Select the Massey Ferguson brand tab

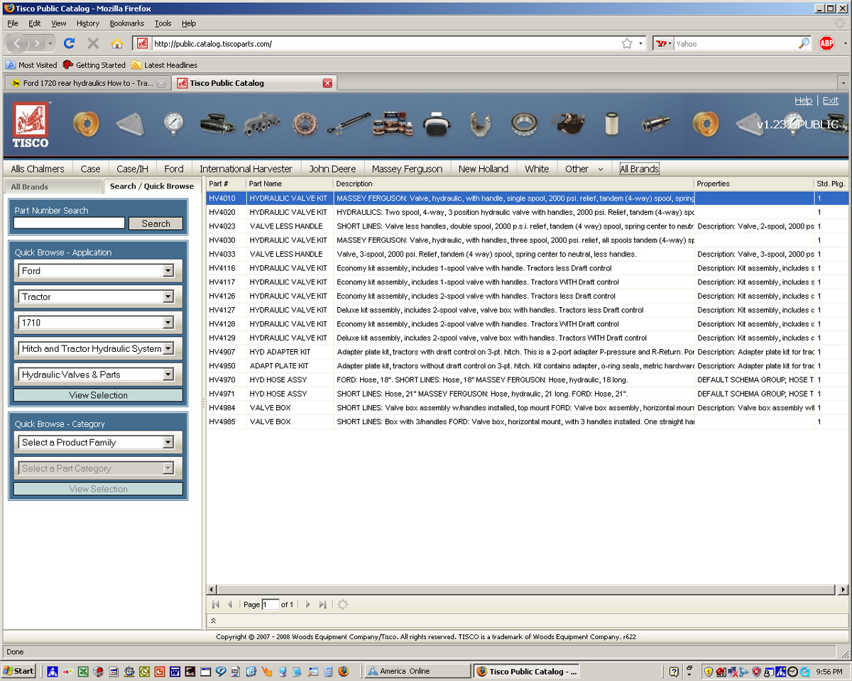click(x=407, y=169)
